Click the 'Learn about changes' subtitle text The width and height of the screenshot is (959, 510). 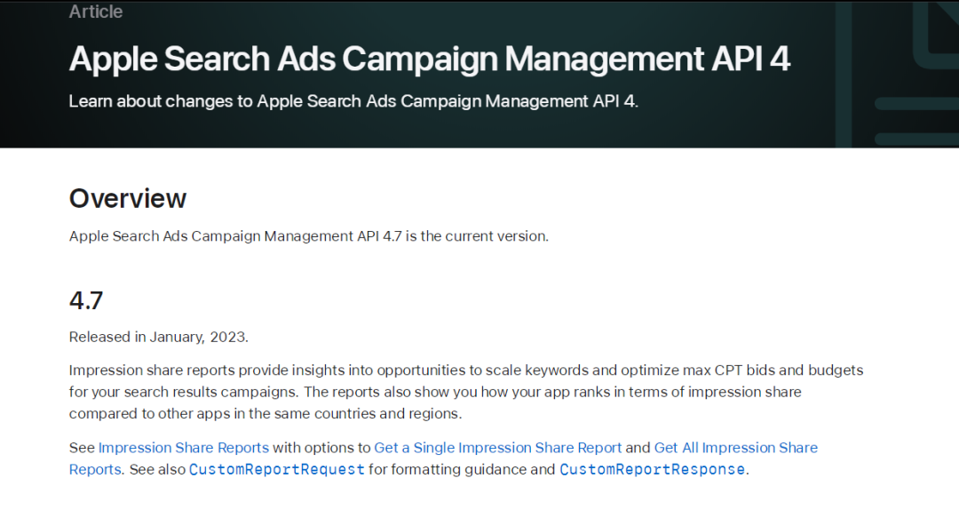(353, 101)
